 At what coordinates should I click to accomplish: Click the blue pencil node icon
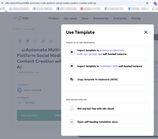pos(43,41)
